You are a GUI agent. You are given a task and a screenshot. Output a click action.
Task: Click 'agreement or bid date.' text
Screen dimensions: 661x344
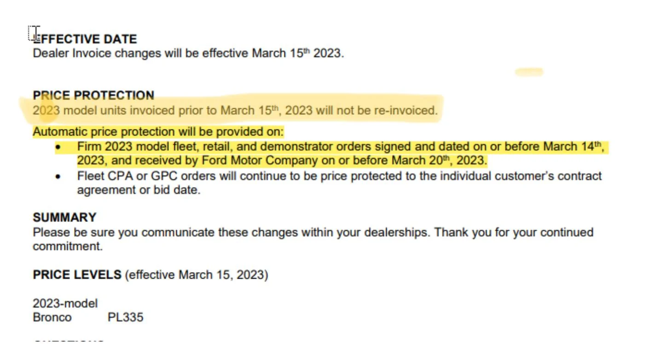click(139, 190)
